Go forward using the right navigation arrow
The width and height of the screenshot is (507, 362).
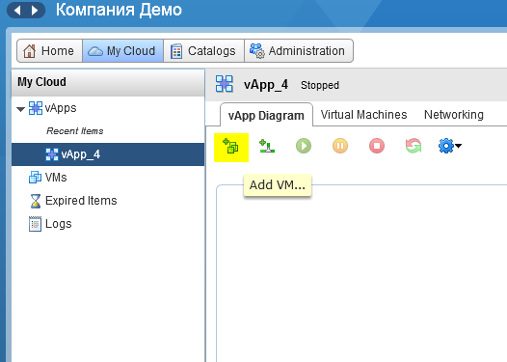(35, 11)
